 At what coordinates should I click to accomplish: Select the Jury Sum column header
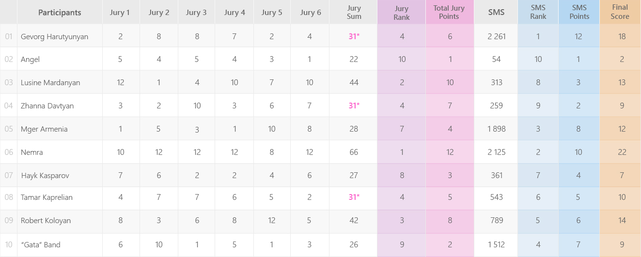click(x=354, y=13)
